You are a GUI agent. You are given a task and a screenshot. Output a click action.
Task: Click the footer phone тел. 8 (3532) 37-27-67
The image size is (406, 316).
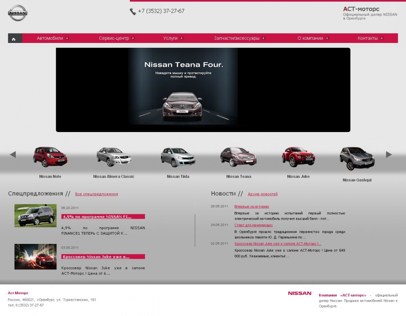tap(26, 305)
